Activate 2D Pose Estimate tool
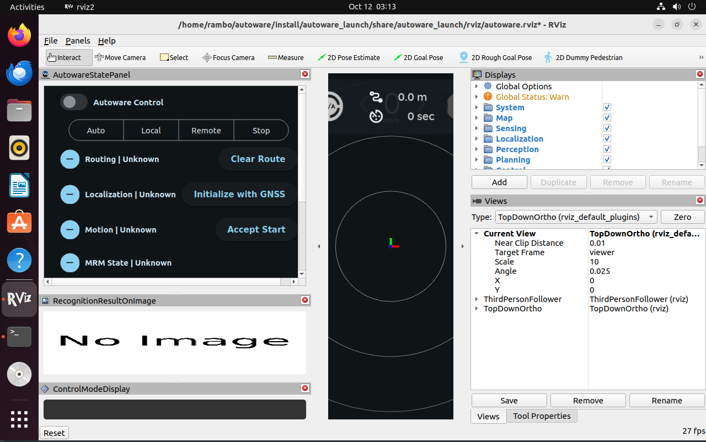The width and height of the screenshot is (706, 442). tap(349, 57)
